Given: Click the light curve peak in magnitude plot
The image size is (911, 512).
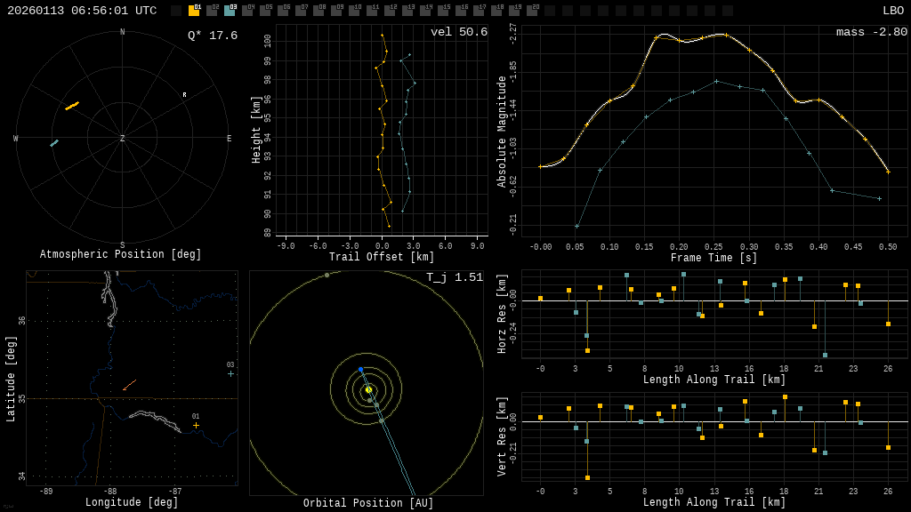Looking at the screenshot, I should [665, 35].
